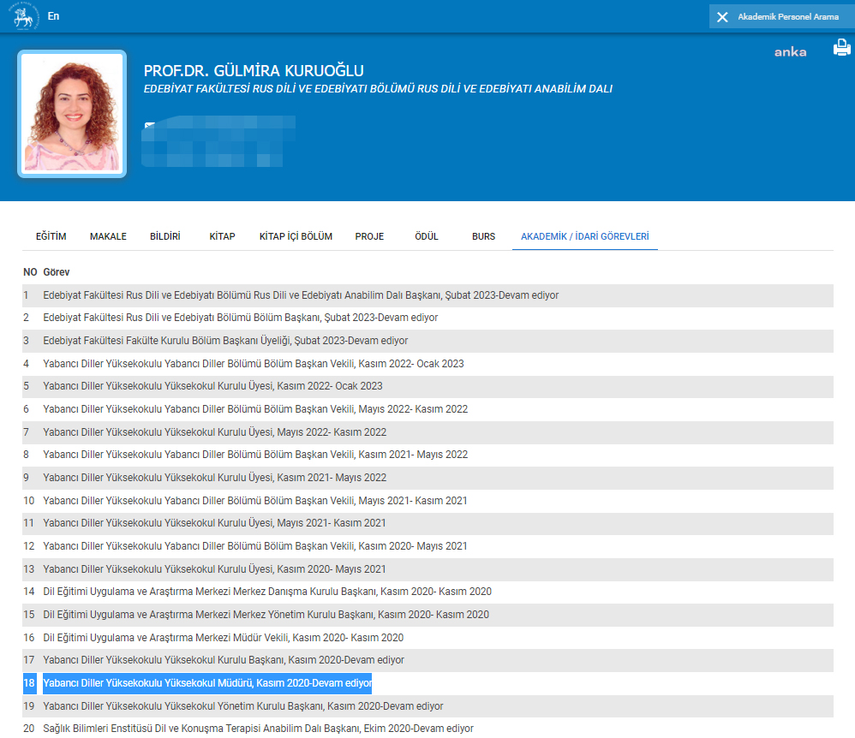Click row 5 Yüksekokul Kurulu Üyesi, Kasım 2022- Ocak 2023
The width and height of the screenshot is (855, 738).
(x=427, y=386)
